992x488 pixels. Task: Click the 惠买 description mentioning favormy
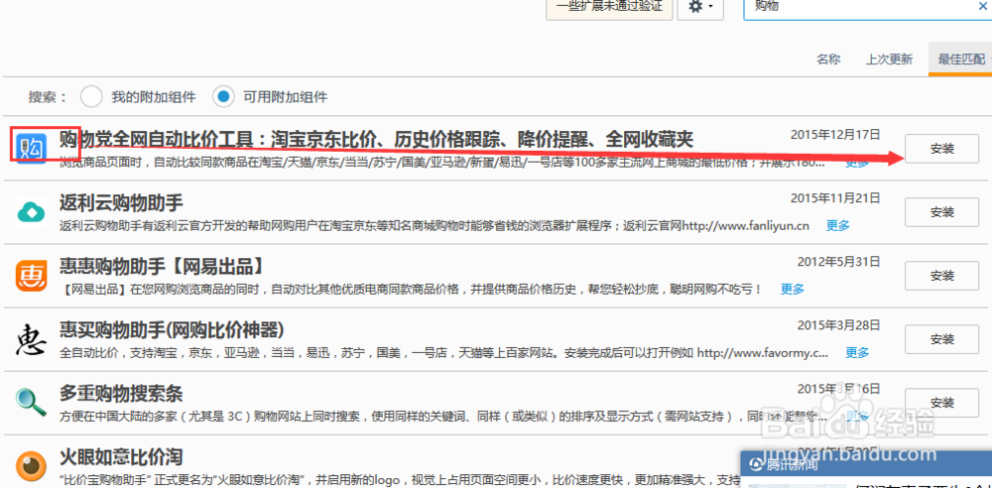point(443,352)
